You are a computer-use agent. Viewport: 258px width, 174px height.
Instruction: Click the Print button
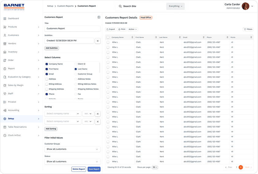pyautogui.click(x=122, y=29)
